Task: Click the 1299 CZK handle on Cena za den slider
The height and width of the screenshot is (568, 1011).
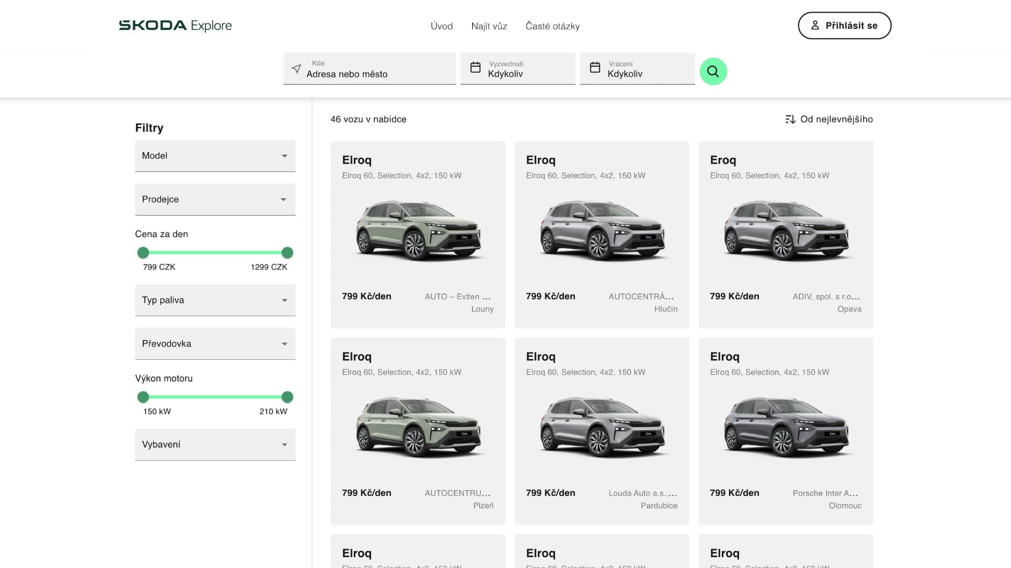Action: point(287,252)
